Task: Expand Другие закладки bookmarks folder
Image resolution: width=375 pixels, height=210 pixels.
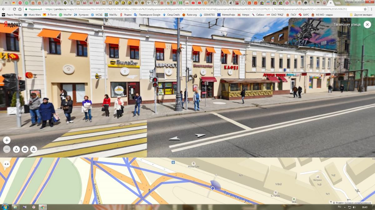Action: (361, 15)
